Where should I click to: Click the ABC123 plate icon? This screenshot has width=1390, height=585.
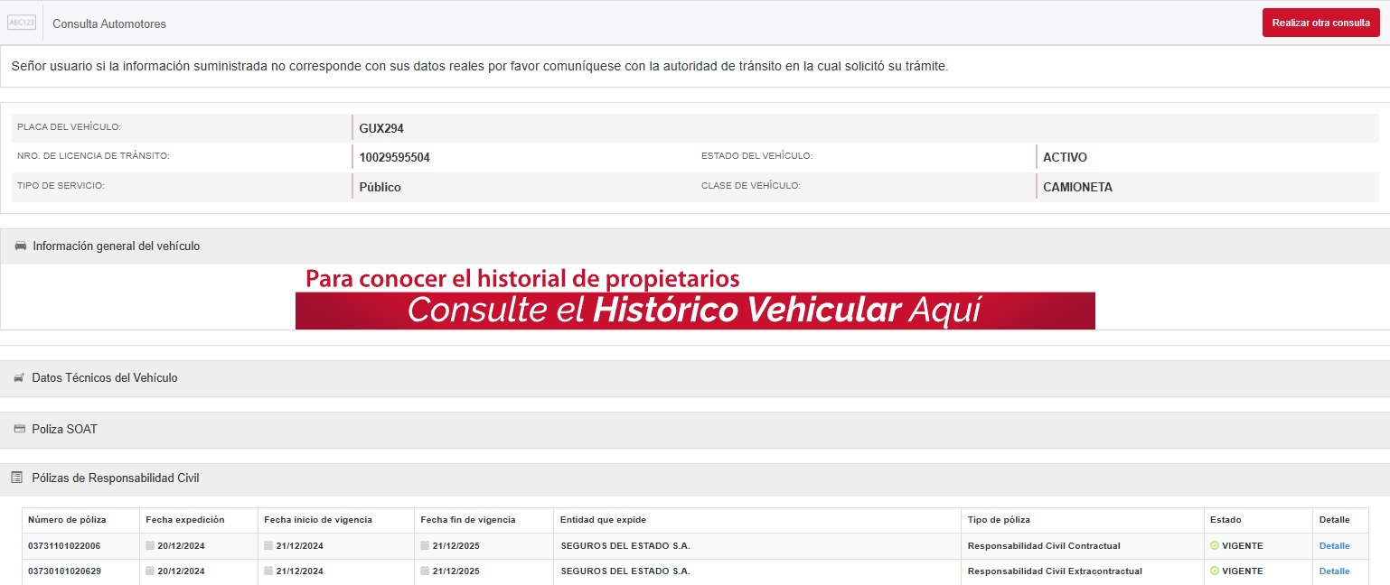coord(21,23)
